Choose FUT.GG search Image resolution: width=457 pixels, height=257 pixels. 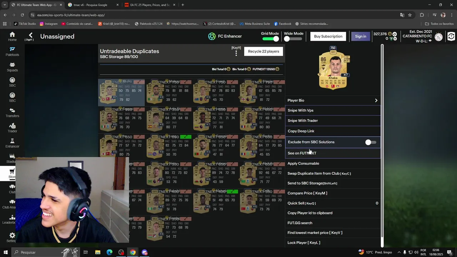coord(333,223)
